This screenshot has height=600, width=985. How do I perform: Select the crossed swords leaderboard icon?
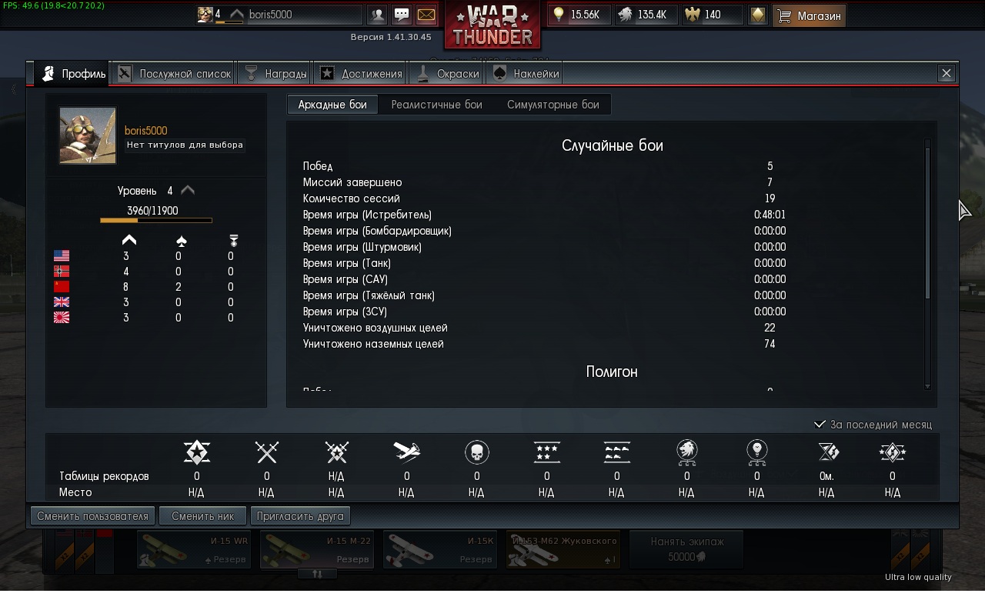coord(266,452)
